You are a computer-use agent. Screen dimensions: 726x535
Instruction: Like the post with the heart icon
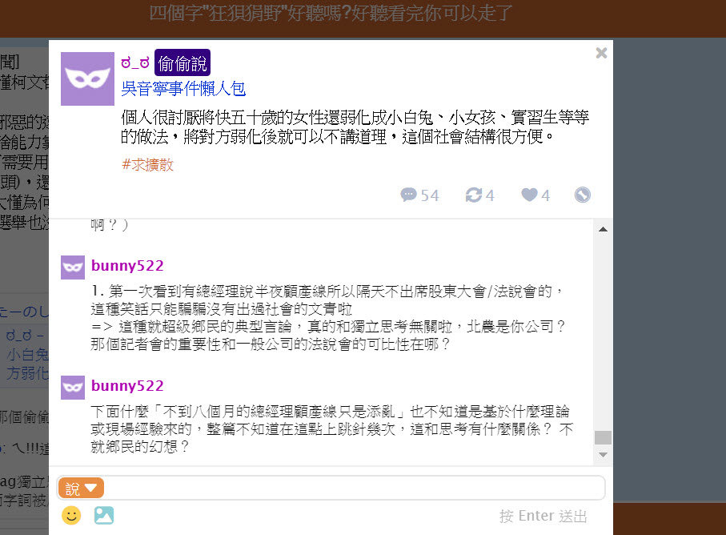click(x=529, y=195)
